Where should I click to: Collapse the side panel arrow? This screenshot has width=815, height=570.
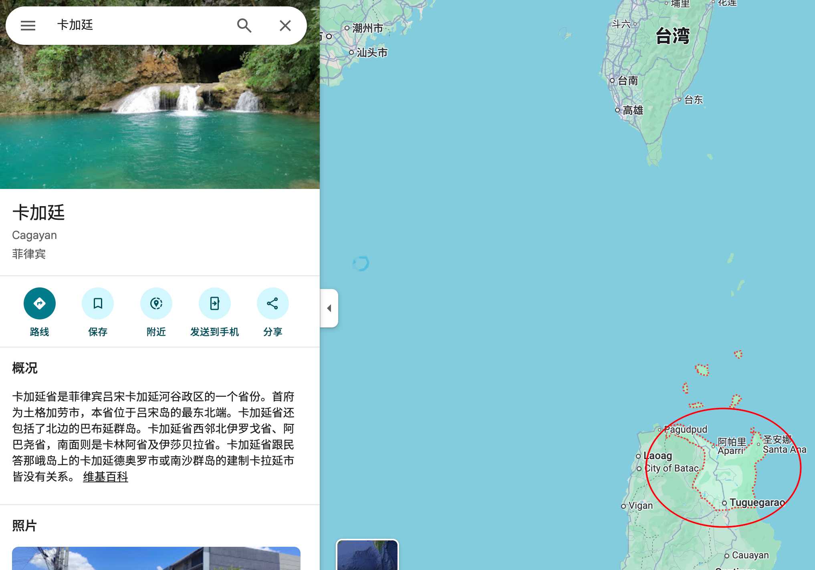click(x=329, y=308)
